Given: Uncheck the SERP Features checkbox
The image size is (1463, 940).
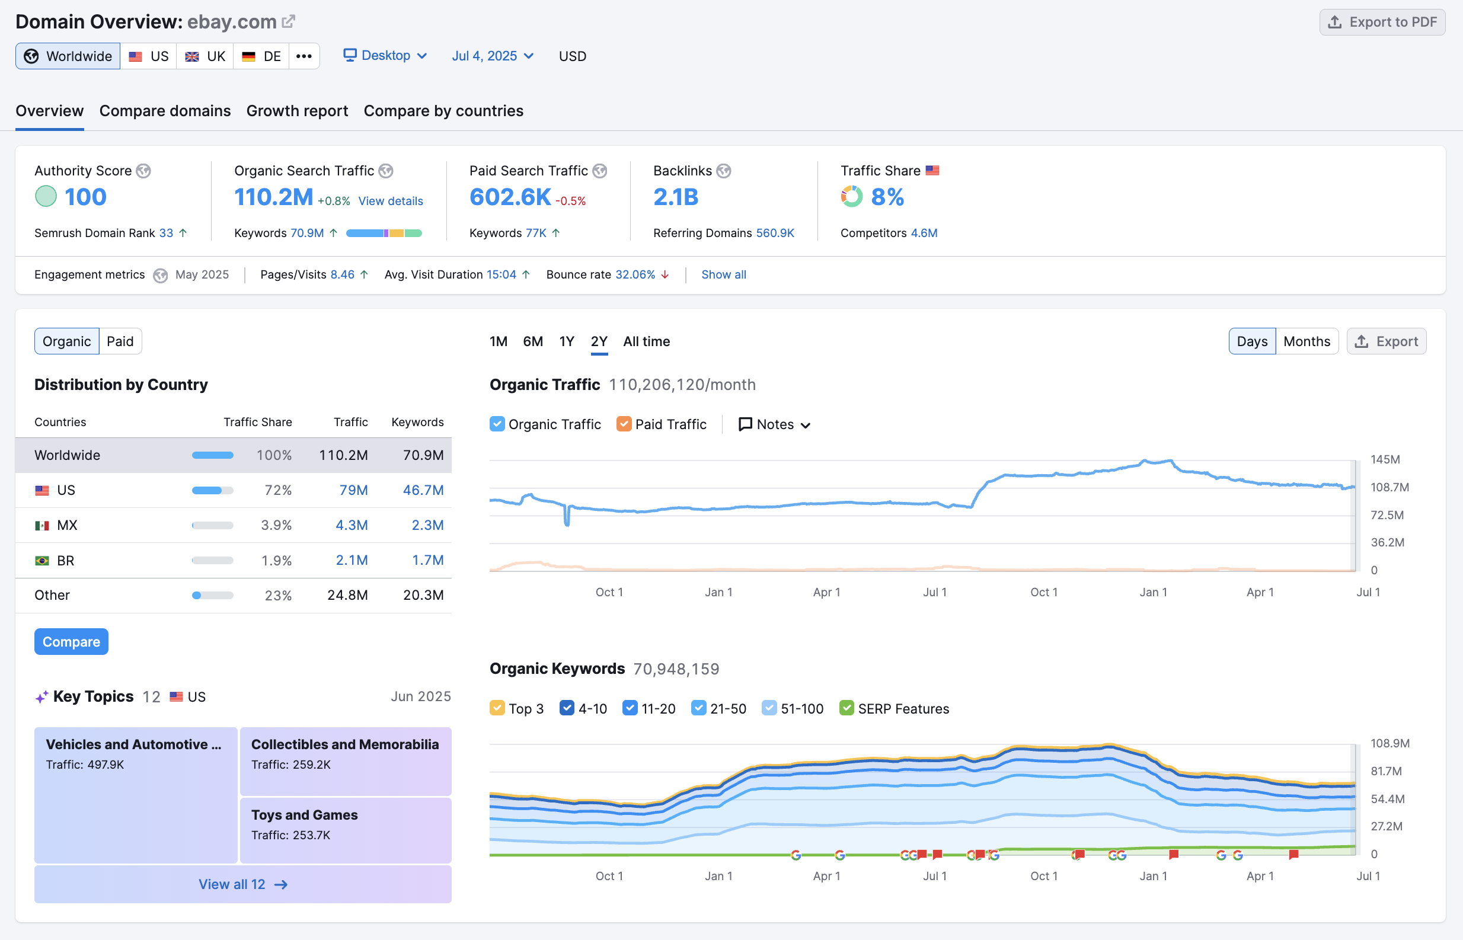Looking at the screenshot, I should click(847, 708).
